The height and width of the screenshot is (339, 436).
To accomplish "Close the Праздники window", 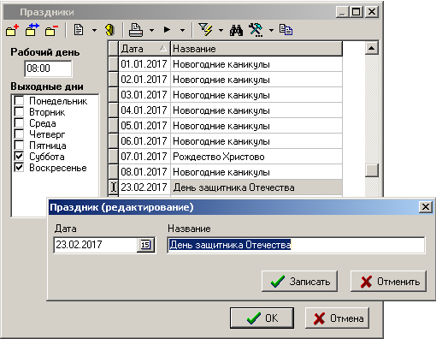I will pyautogui.click(x=372, y=12).
